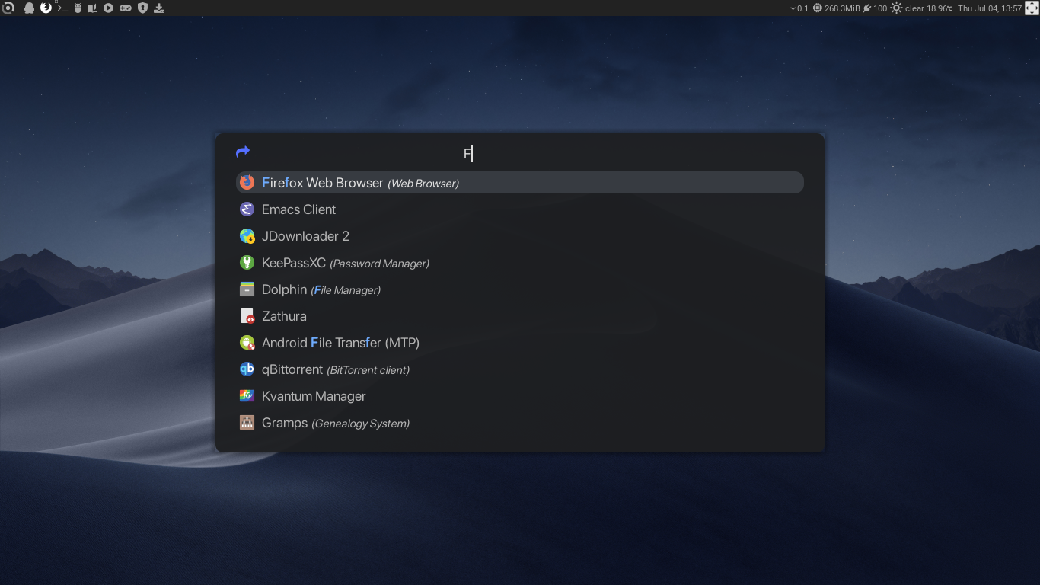Select Gramps (Genealogy System) entry
Viewport: 1040px width, 585px height.
click(520, 423)
